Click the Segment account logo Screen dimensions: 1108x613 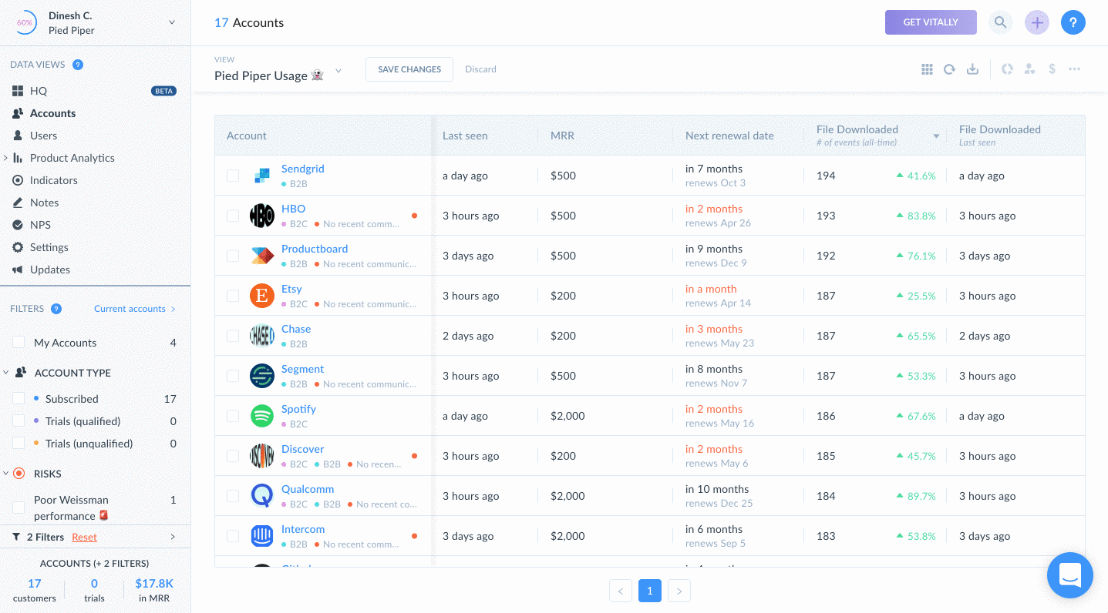click(x=262, y=376)
